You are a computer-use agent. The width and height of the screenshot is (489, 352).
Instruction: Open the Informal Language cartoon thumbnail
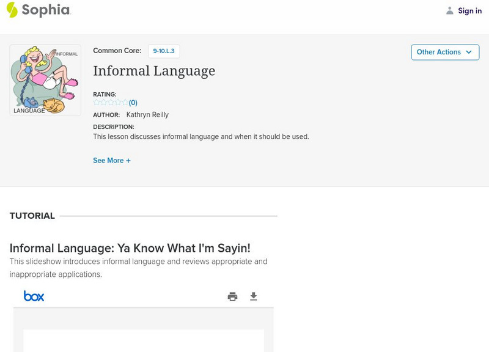point(45,80)
